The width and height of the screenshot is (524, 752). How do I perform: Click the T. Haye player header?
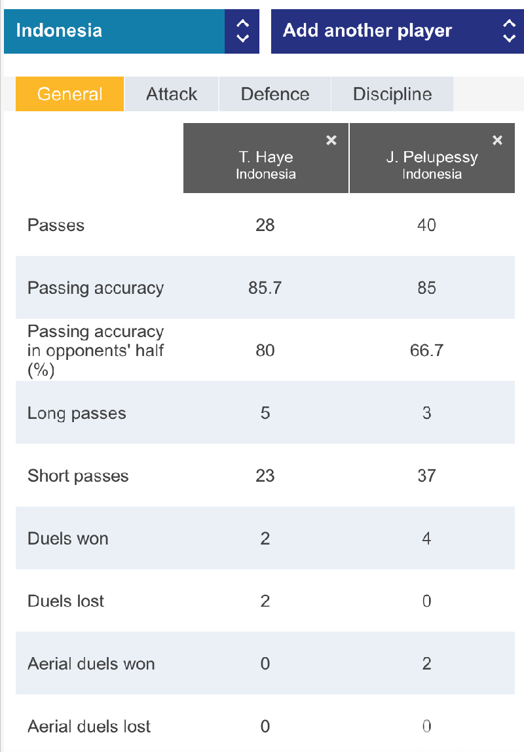click(266, 158)
